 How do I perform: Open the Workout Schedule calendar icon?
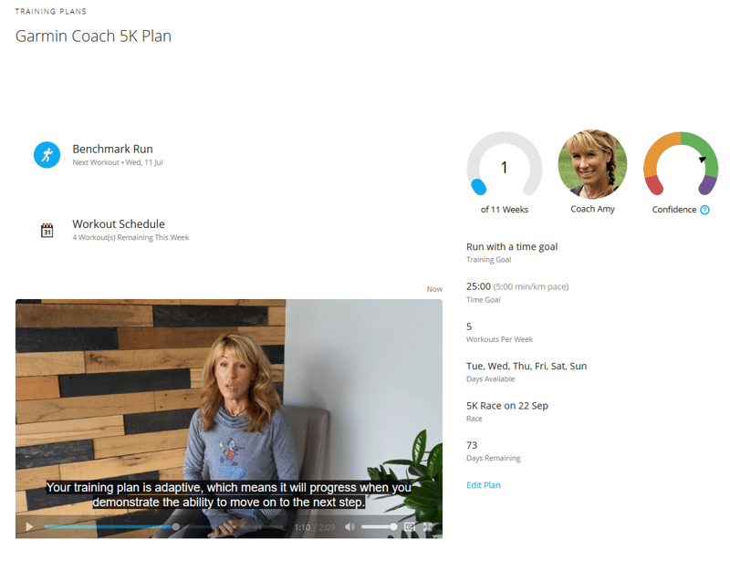[47, 231]
